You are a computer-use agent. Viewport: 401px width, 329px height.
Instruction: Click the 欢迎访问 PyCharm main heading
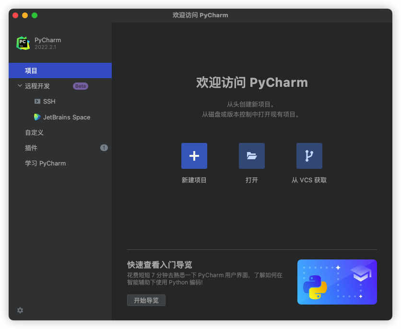click(252, 82)
